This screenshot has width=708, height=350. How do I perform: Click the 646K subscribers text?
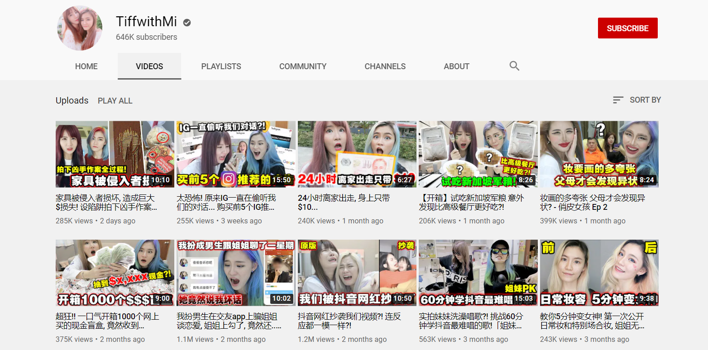point(146,37)
